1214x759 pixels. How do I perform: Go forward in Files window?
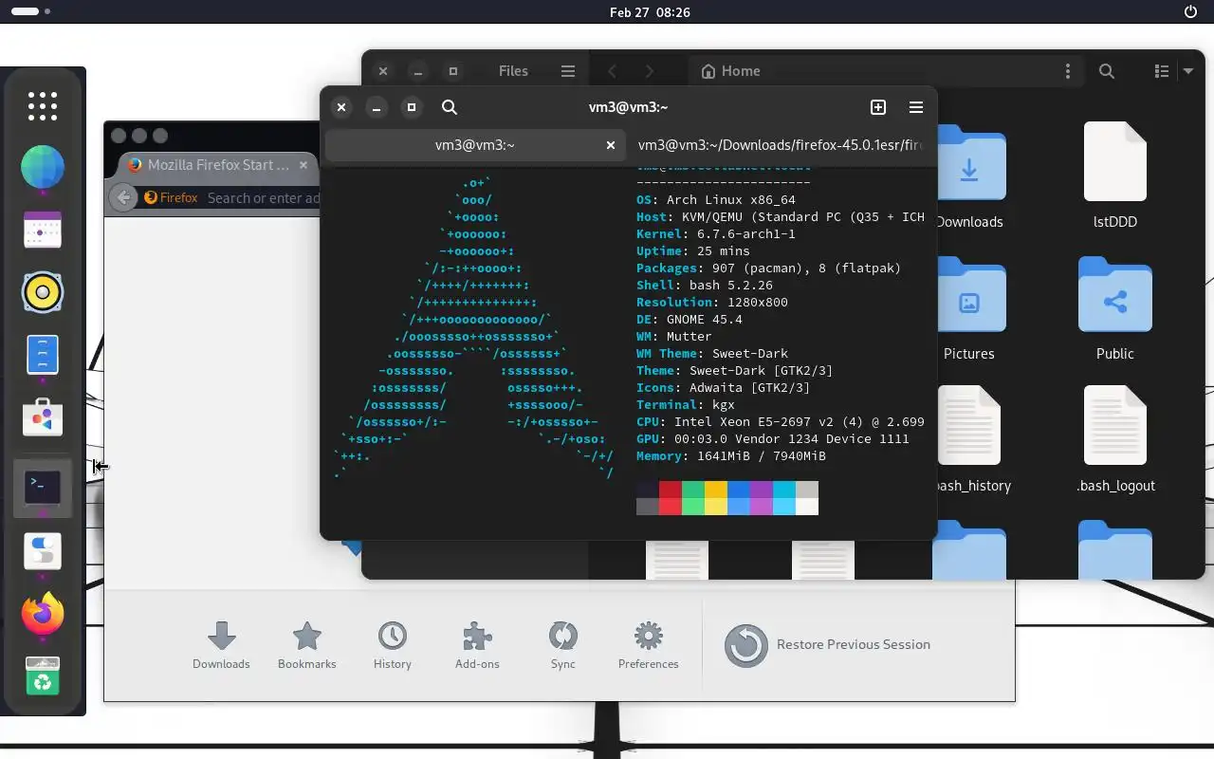tap(649, 71)
